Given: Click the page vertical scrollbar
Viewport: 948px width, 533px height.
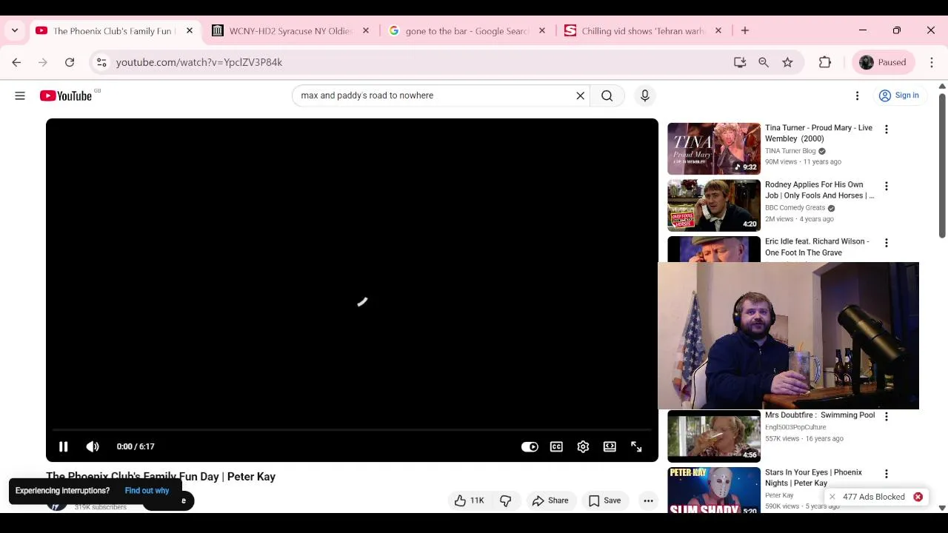Looking at the screenshot, I should [942, 165].
